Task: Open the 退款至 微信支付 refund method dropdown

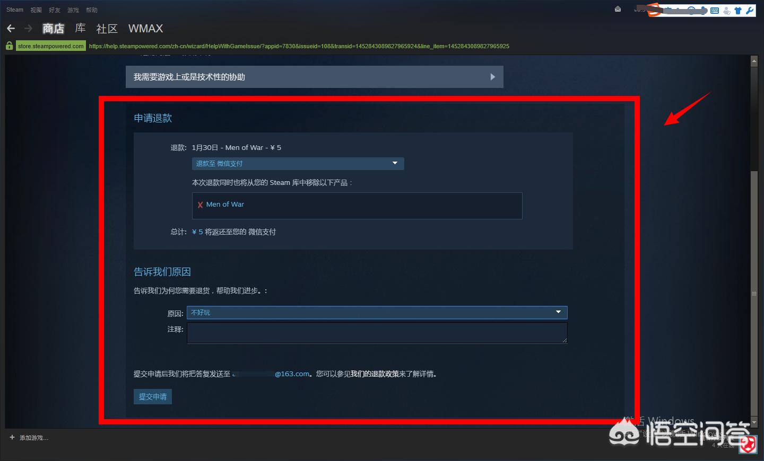Action: [298, 163]
